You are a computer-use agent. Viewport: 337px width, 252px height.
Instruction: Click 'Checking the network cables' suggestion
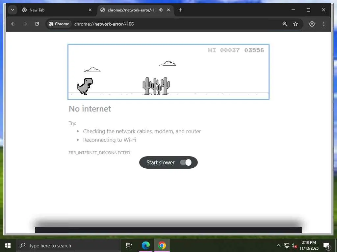point(142,131)
